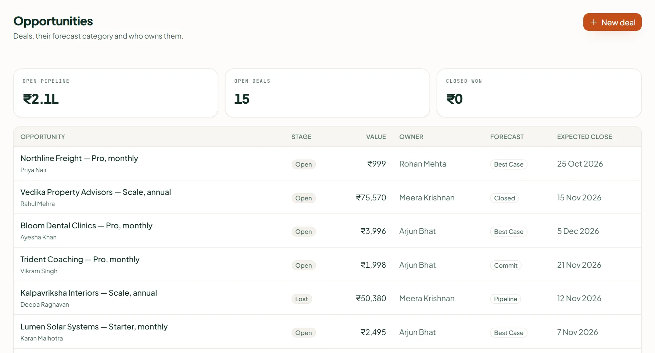Image resolution: width=655 pixels, height=353 pixels.
Task: Click the Commit forecast badge for Trident Coaching
Action: [506, 265]
